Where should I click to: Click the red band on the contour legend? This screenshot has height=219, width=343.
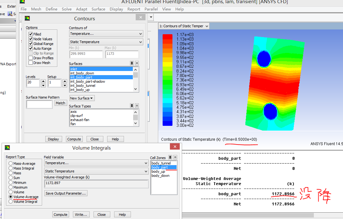coord(167,37)
